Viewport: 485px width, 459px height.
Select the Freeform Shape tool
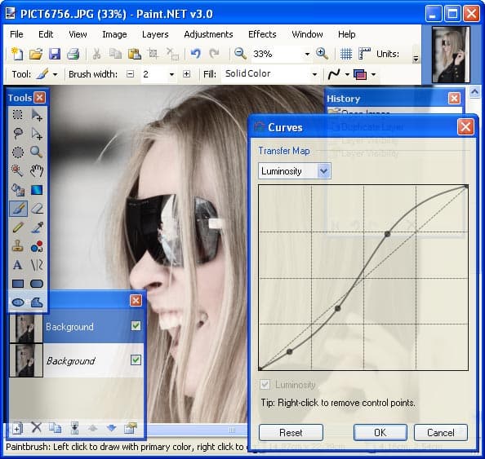click(x=37, y=302)
